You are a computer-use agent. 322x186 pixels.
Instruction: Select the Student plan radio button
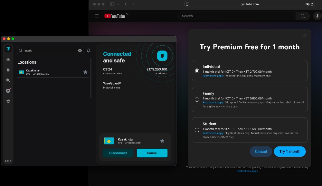click(x=197, y=130)
